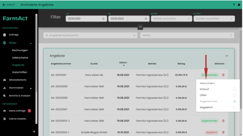Image resolution: width=243 pixels, height=136 pixels.
Task: Select Angebote in the sidebar
Action: pyautogui.click(x=18, y=65)
